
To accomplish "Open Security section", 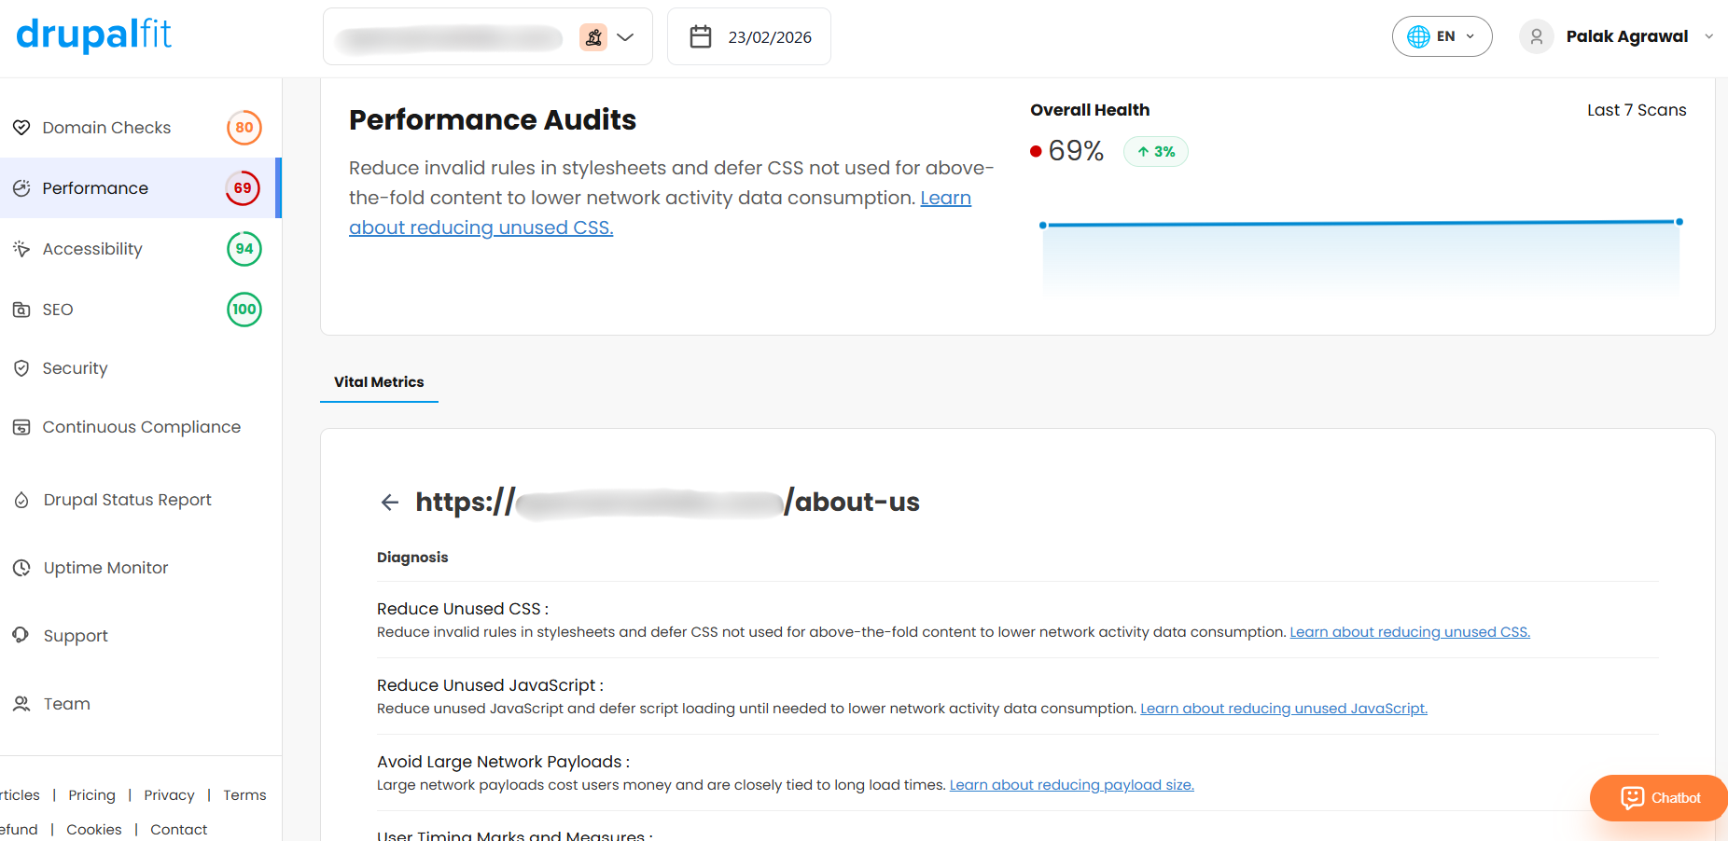I will (75, 368).
